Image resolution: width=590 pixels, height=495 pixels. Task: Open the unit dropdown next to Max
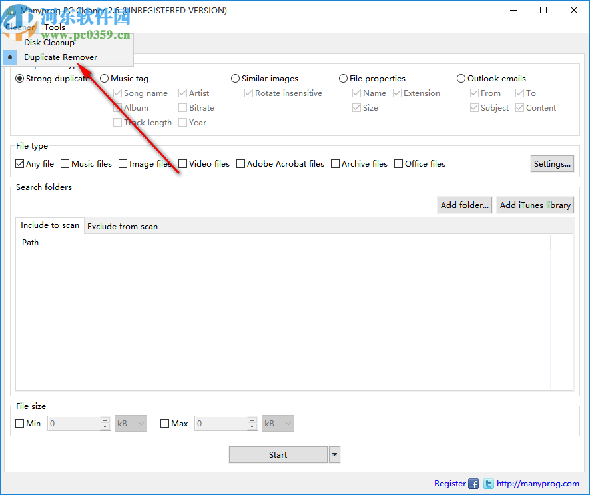(278, 423)
